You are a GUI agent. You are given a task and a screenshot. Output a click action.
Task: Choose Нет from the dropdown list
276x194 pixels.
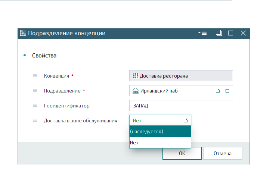click(160, 143)
